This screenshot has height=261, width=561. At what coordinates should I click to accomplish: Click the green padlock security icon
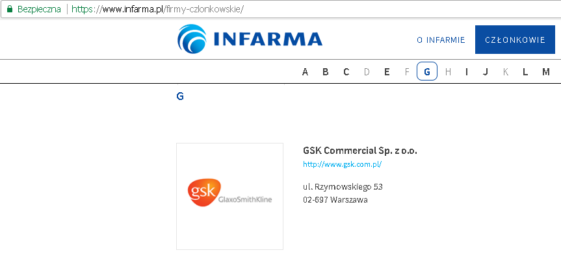pos(10,9)
